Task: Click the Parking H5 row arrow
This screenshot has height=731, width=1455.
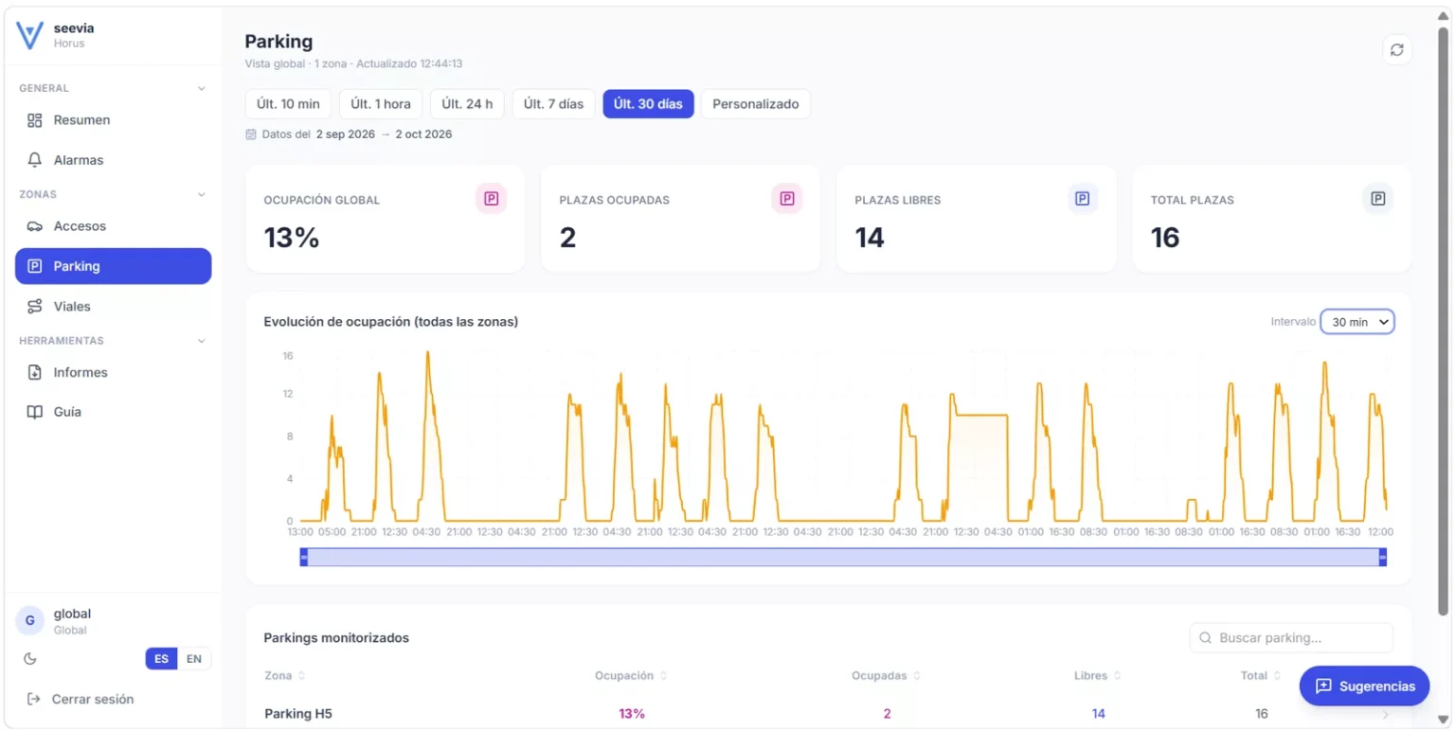Action: click(x=1386, y=715)
